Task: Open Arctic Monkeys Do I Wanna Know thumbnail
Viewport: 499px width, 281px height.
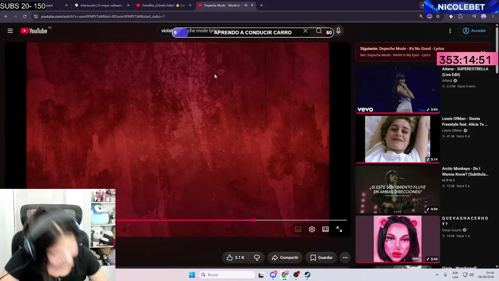Action: point(398,189)
